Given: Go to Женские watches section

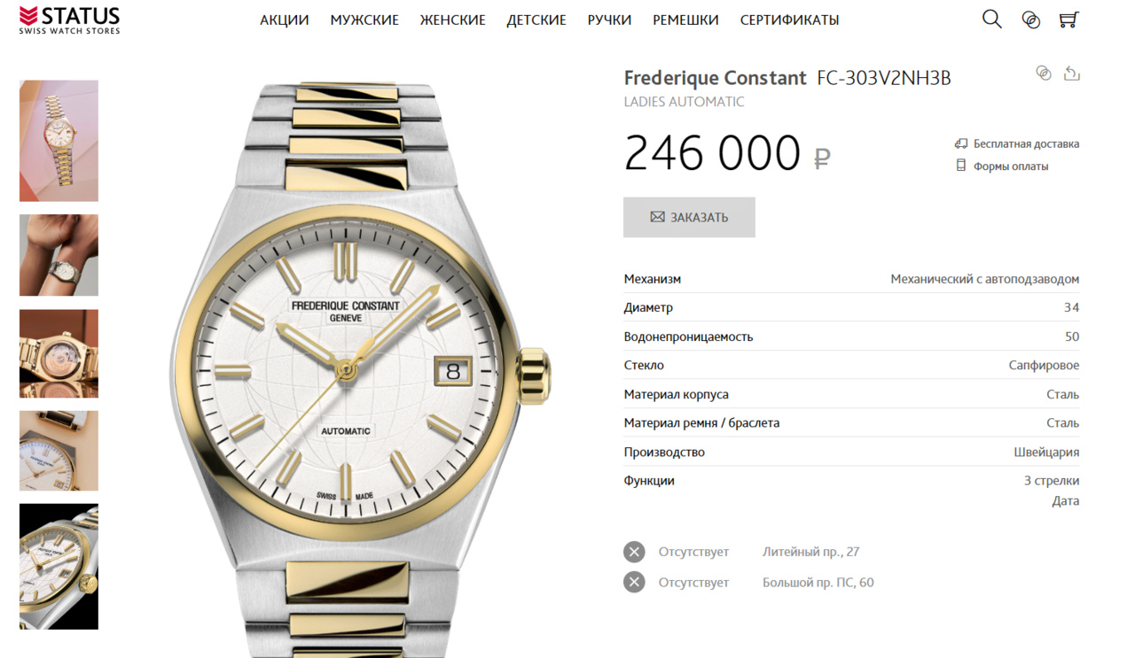Looking at the screenshot, I should click(452, 20).
